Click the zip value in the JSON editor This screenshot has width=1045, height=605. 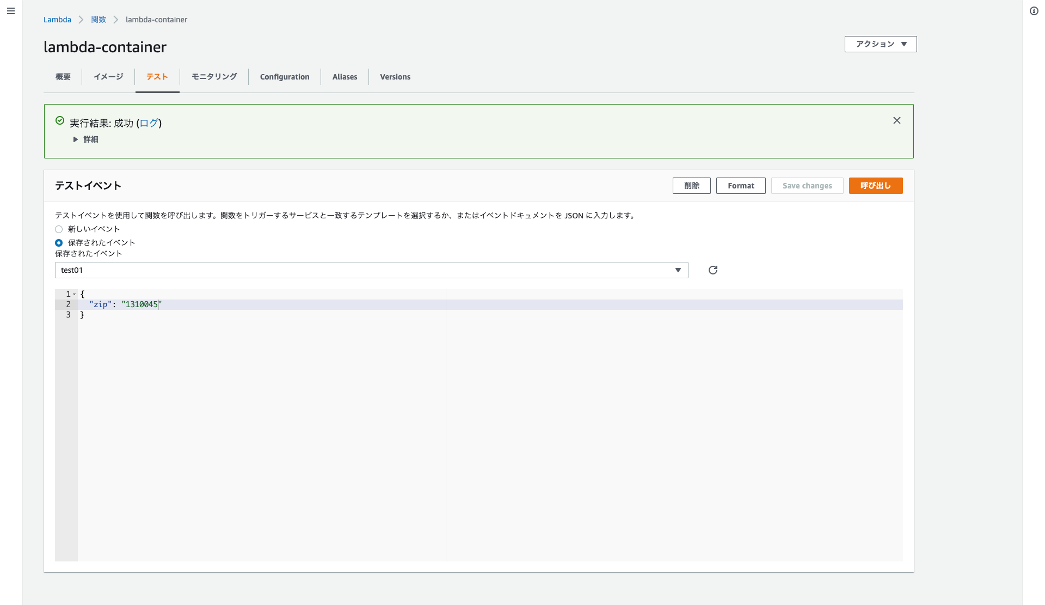[140, 304]
